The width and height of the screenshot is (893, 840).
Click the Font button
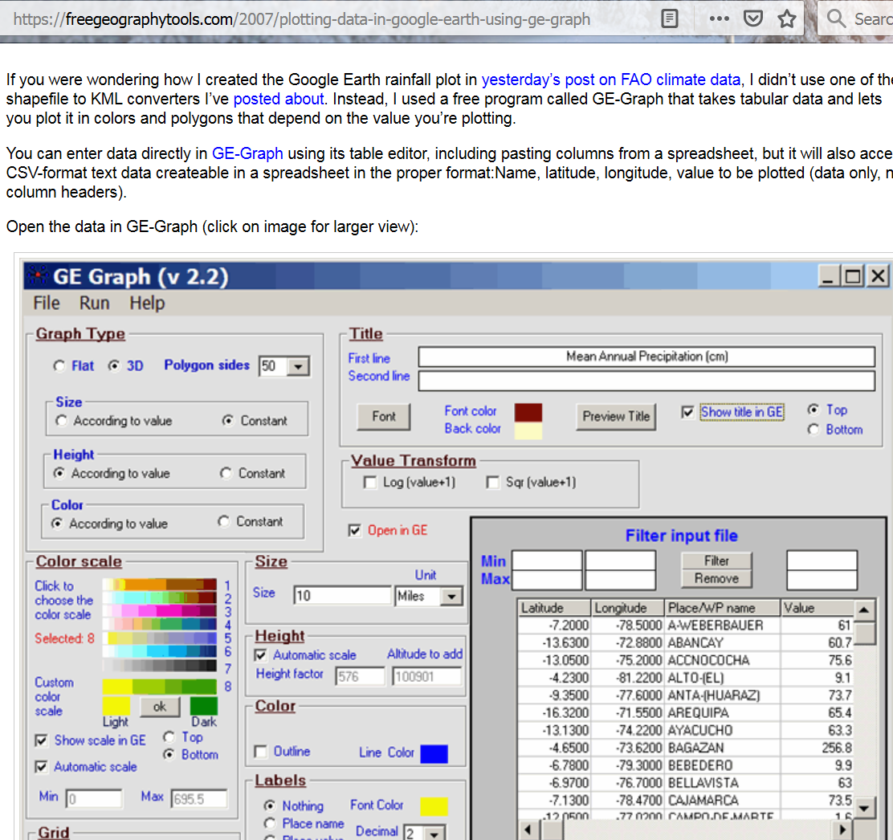[x=383, y=416]
